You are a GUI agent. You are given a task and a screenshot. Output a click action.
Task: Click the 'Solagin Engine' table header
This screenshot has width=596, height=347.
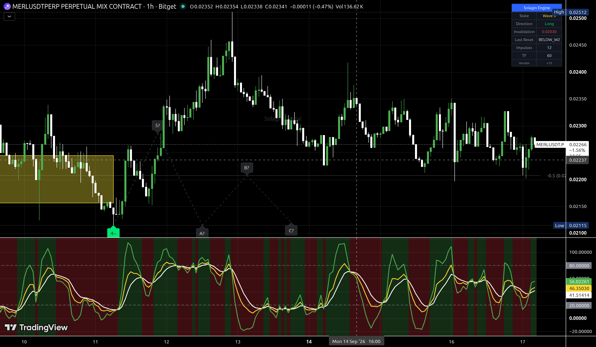click(537, 8)
